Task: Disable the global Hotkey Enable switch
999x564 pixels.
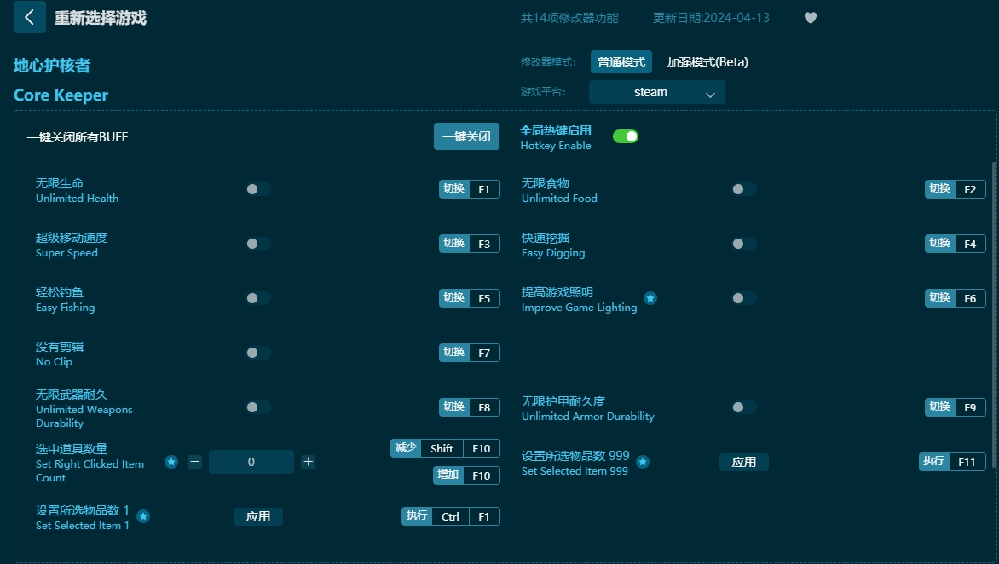Action: point(625,136)
